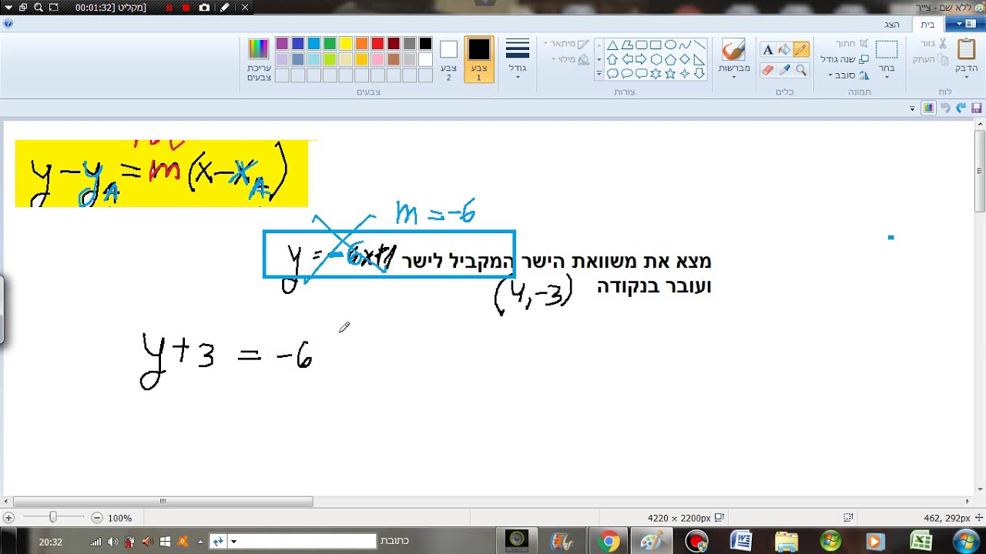Expand the shapes gallery more arrow

click(599, 74)
